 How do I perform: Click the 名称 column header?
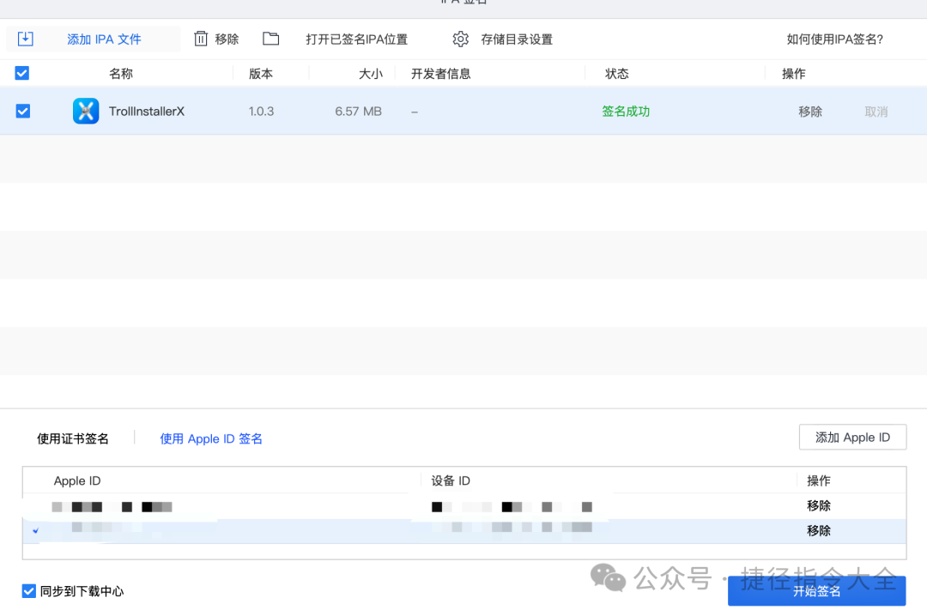click(121, 74)
